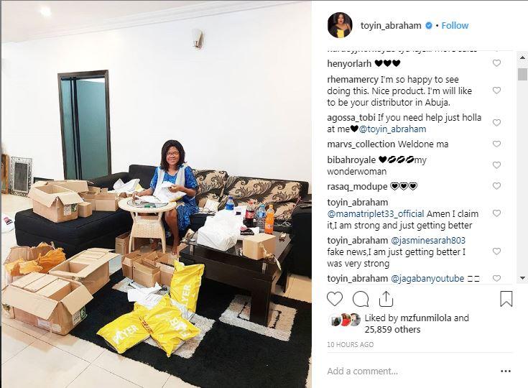Share the post via the share icon
This screenshot has width=528, height=388.
point(386,299)
